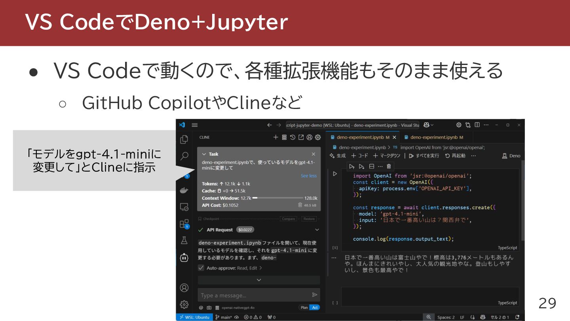Screen dimensions: 570x321
Task: Start a new Cline task with plus icon
Action: tap(276, 137)
